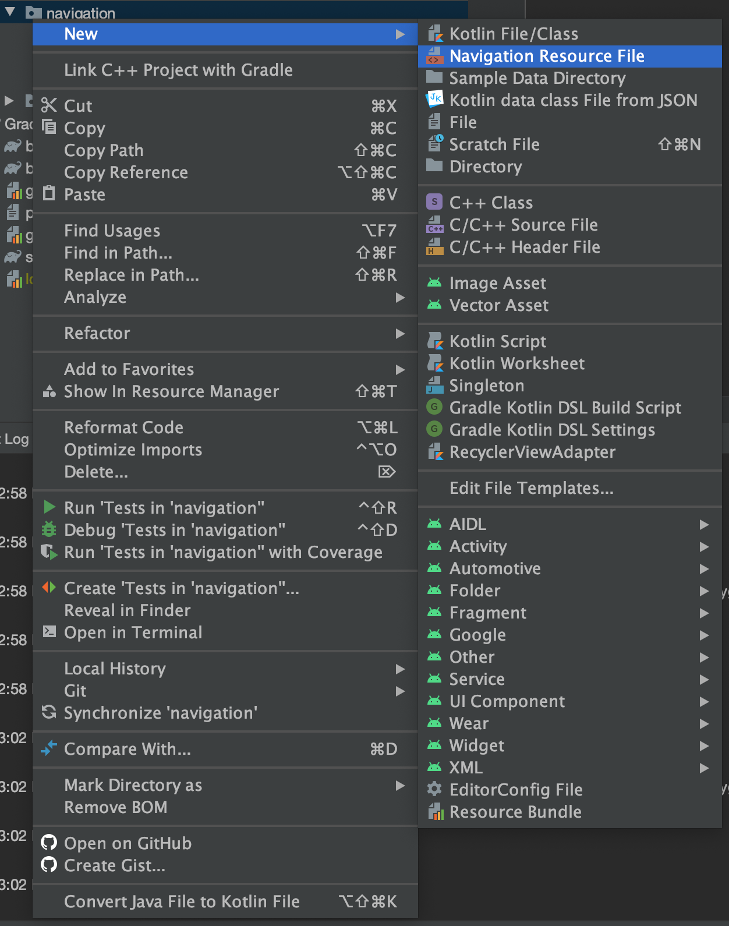
Task: Click the Vector Asset android icon
Action: pos(434,305)
